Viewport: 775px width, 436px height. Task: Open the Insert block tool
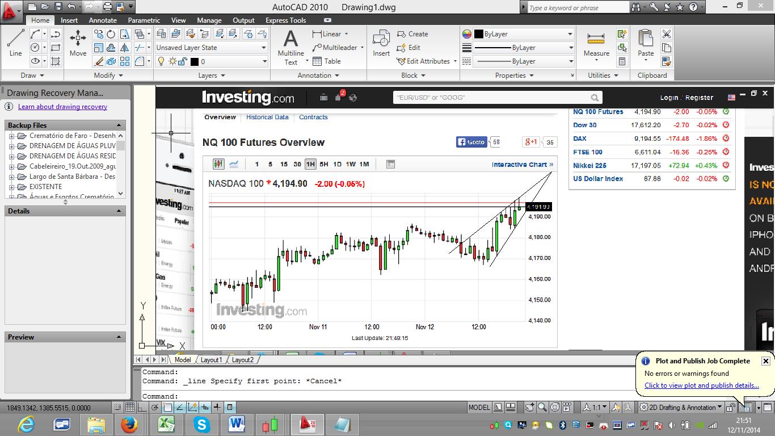[x=381, y=43]
